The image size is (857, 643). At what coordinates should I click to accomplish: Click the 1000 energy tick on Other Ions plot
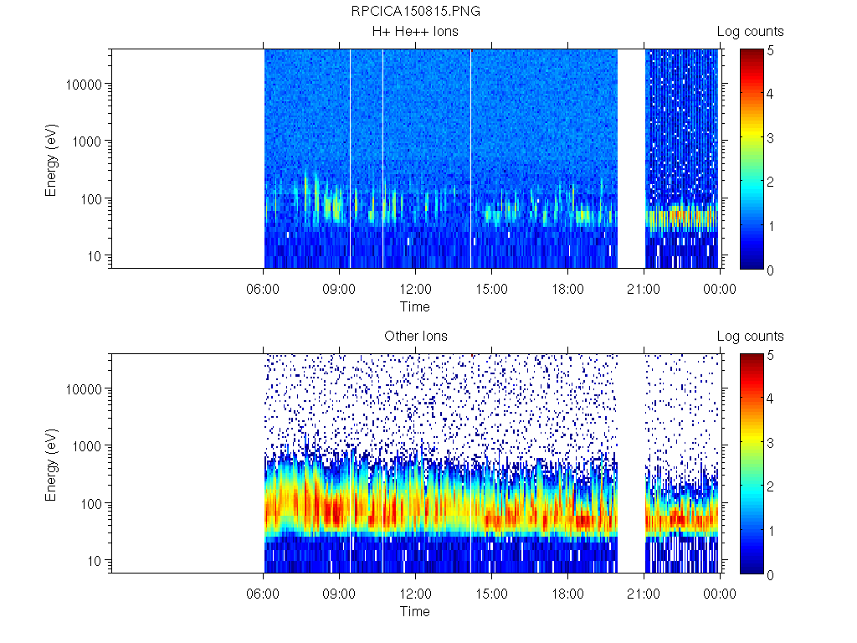pos(87,446)
